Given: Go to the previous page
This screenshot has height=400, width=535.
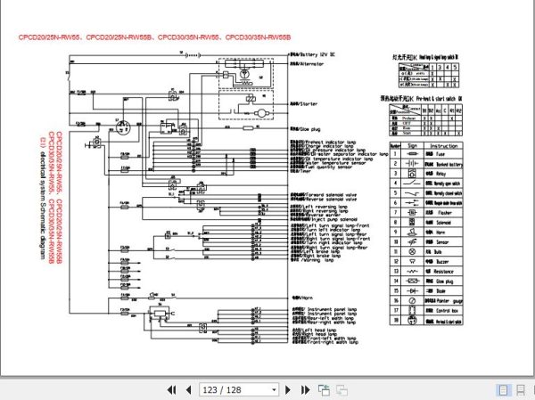Looking at the screenshot, I should (x=188, y=390).
